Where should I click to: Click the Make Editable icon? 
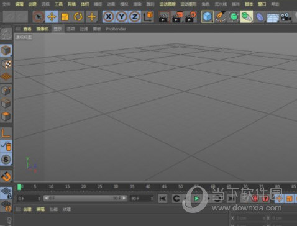point(6,34)
